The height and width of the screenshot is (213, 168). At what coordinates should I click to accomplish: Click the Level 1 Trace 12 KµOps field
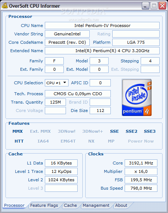[61, 171]
